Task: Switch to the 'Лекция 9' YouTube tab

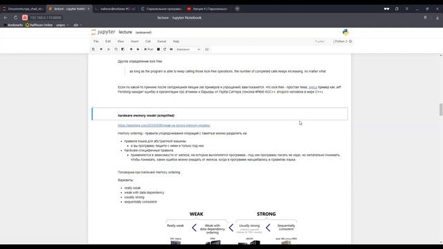Action: click(207, 9)
